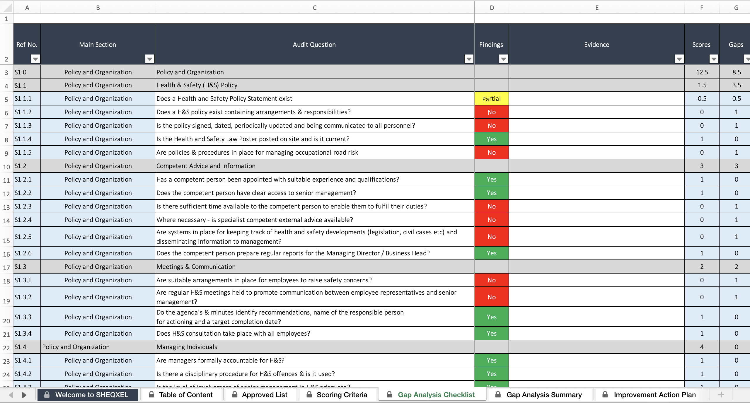This screenshot has height=403, width=750.
Task: Click the Audit Question header cell
Action: 315,44
